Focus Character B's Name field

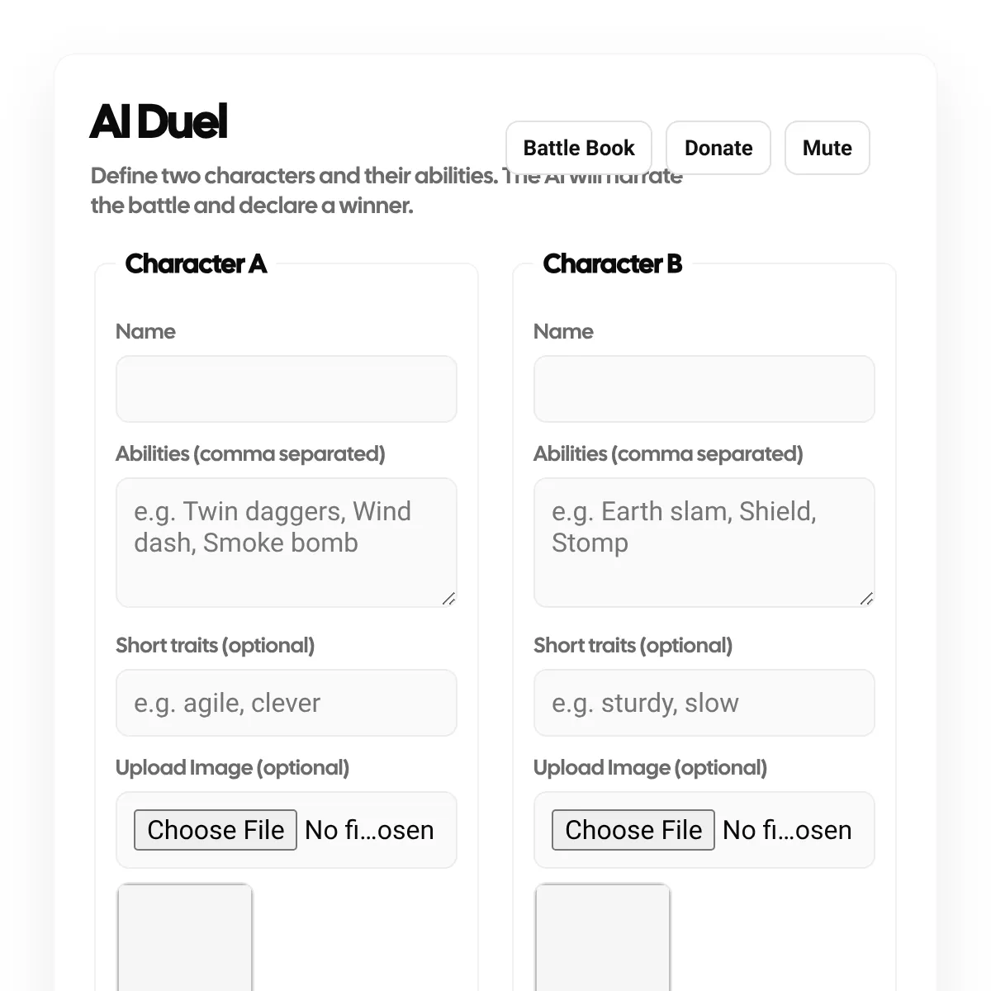pos(704,389)
